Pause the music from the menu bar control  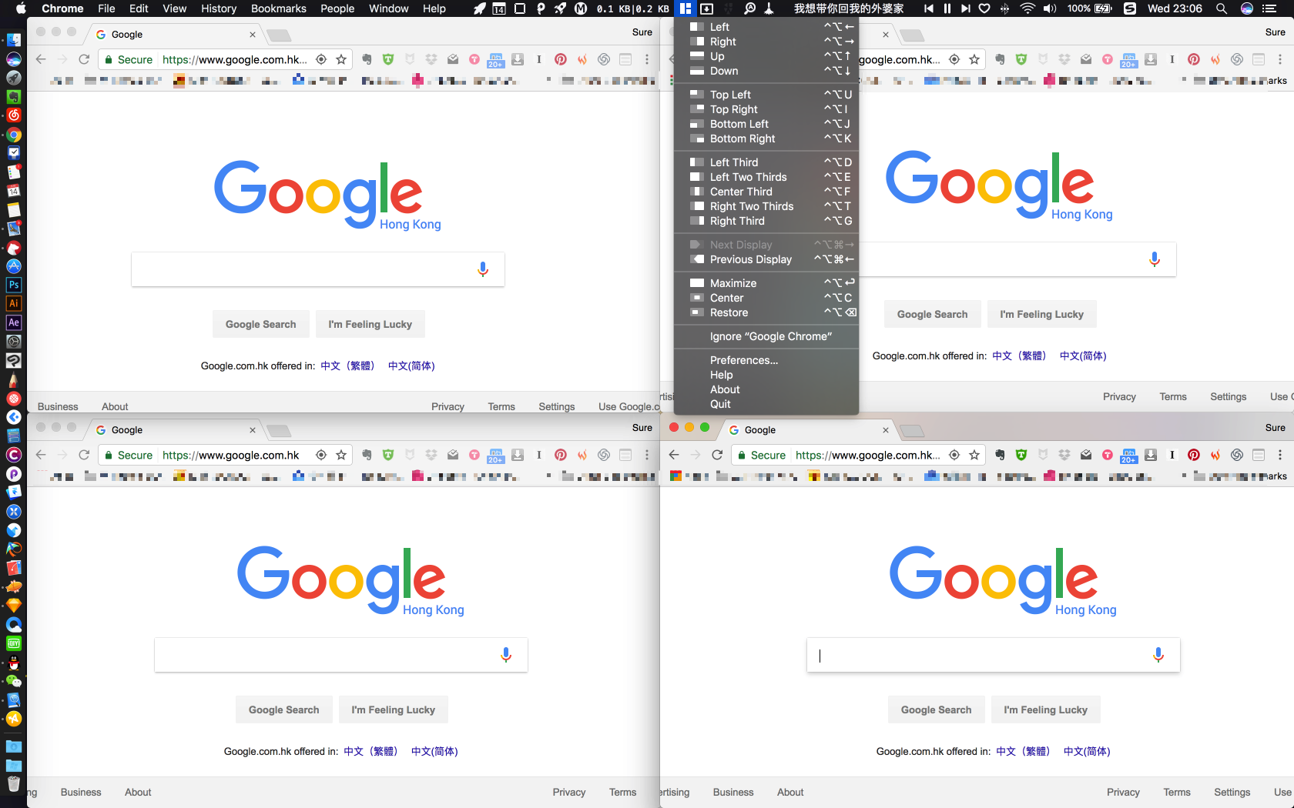tap(947, 8)
